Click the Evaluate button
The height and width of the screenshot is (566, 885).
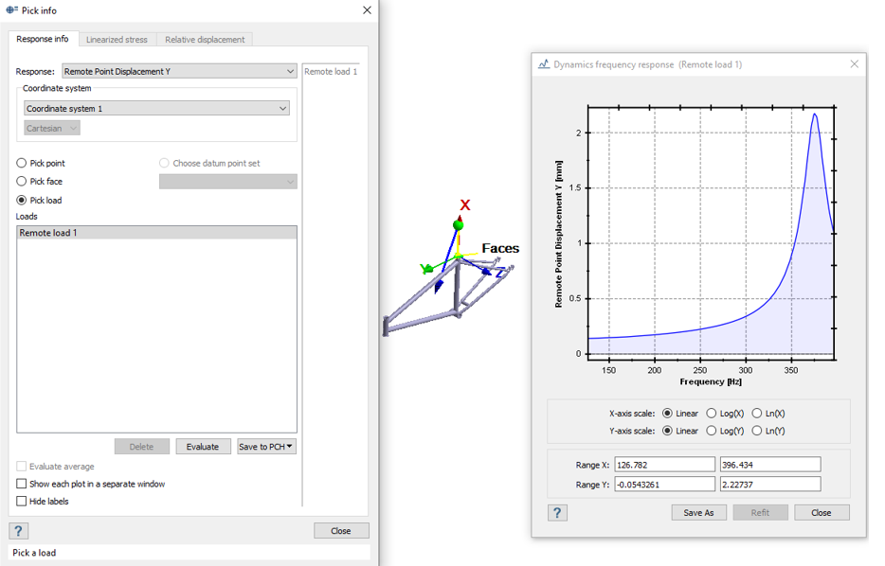(x=203, y=447)
